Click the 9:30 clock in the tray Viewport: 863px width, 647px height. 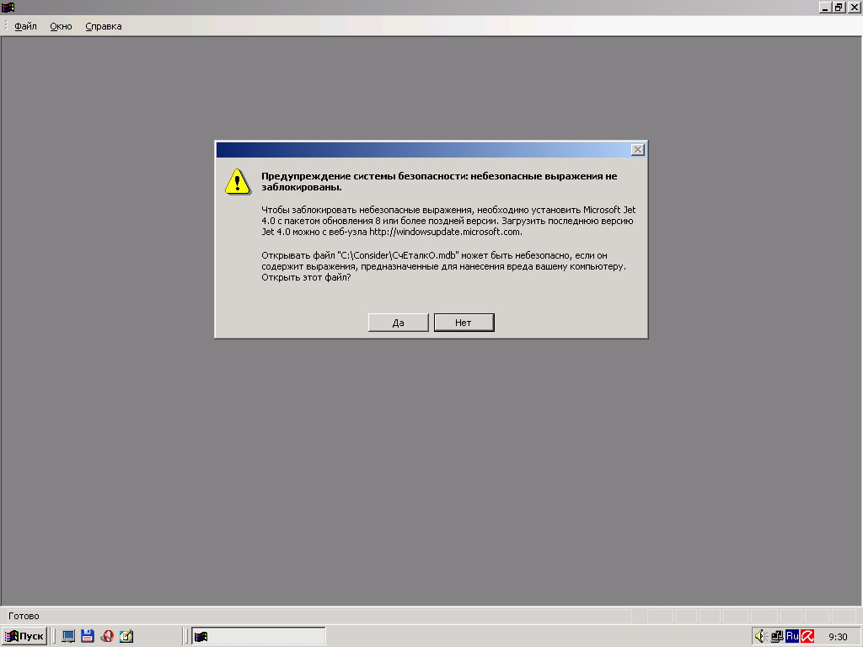[838, 637]
